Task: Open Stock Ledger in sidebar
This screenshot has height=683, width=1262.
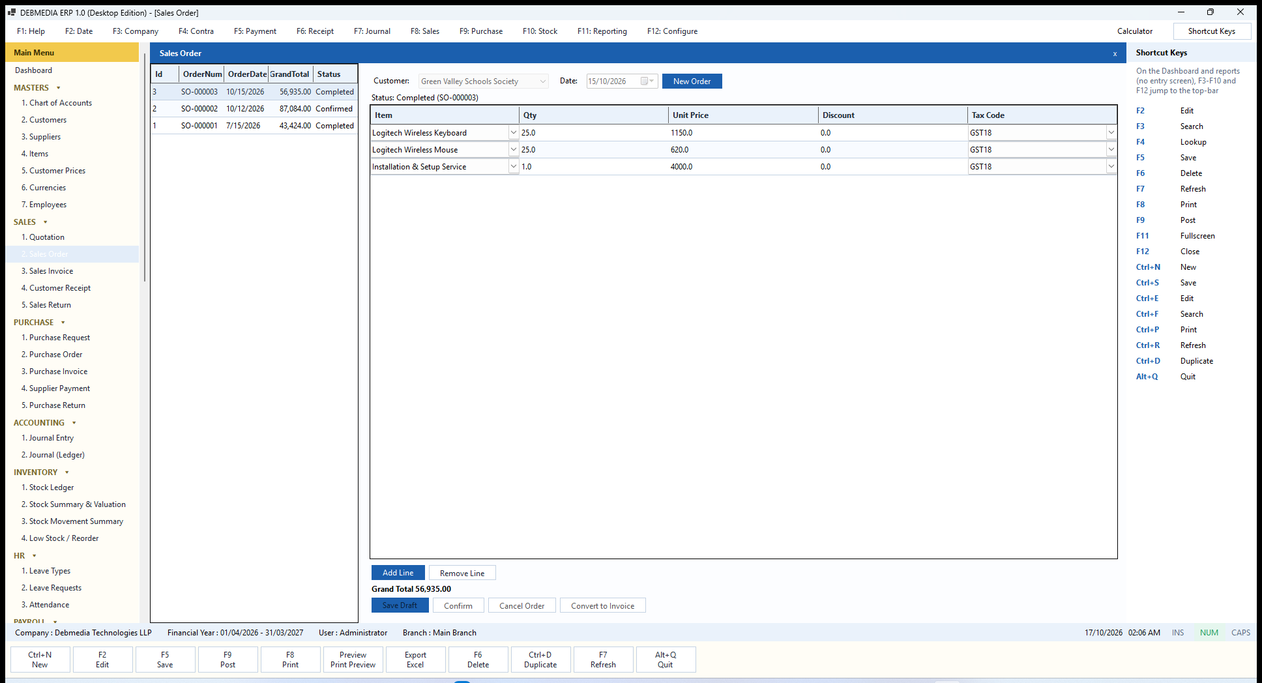Action: point(51,487)
